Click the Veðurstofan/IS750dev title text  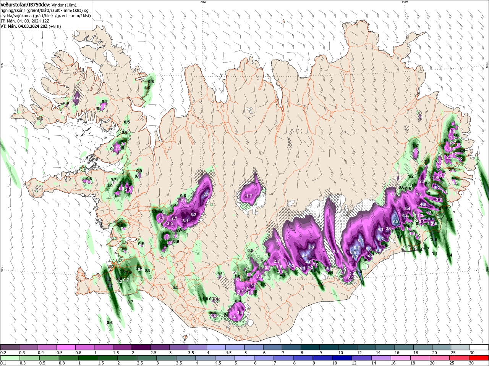tap(25, 4)
